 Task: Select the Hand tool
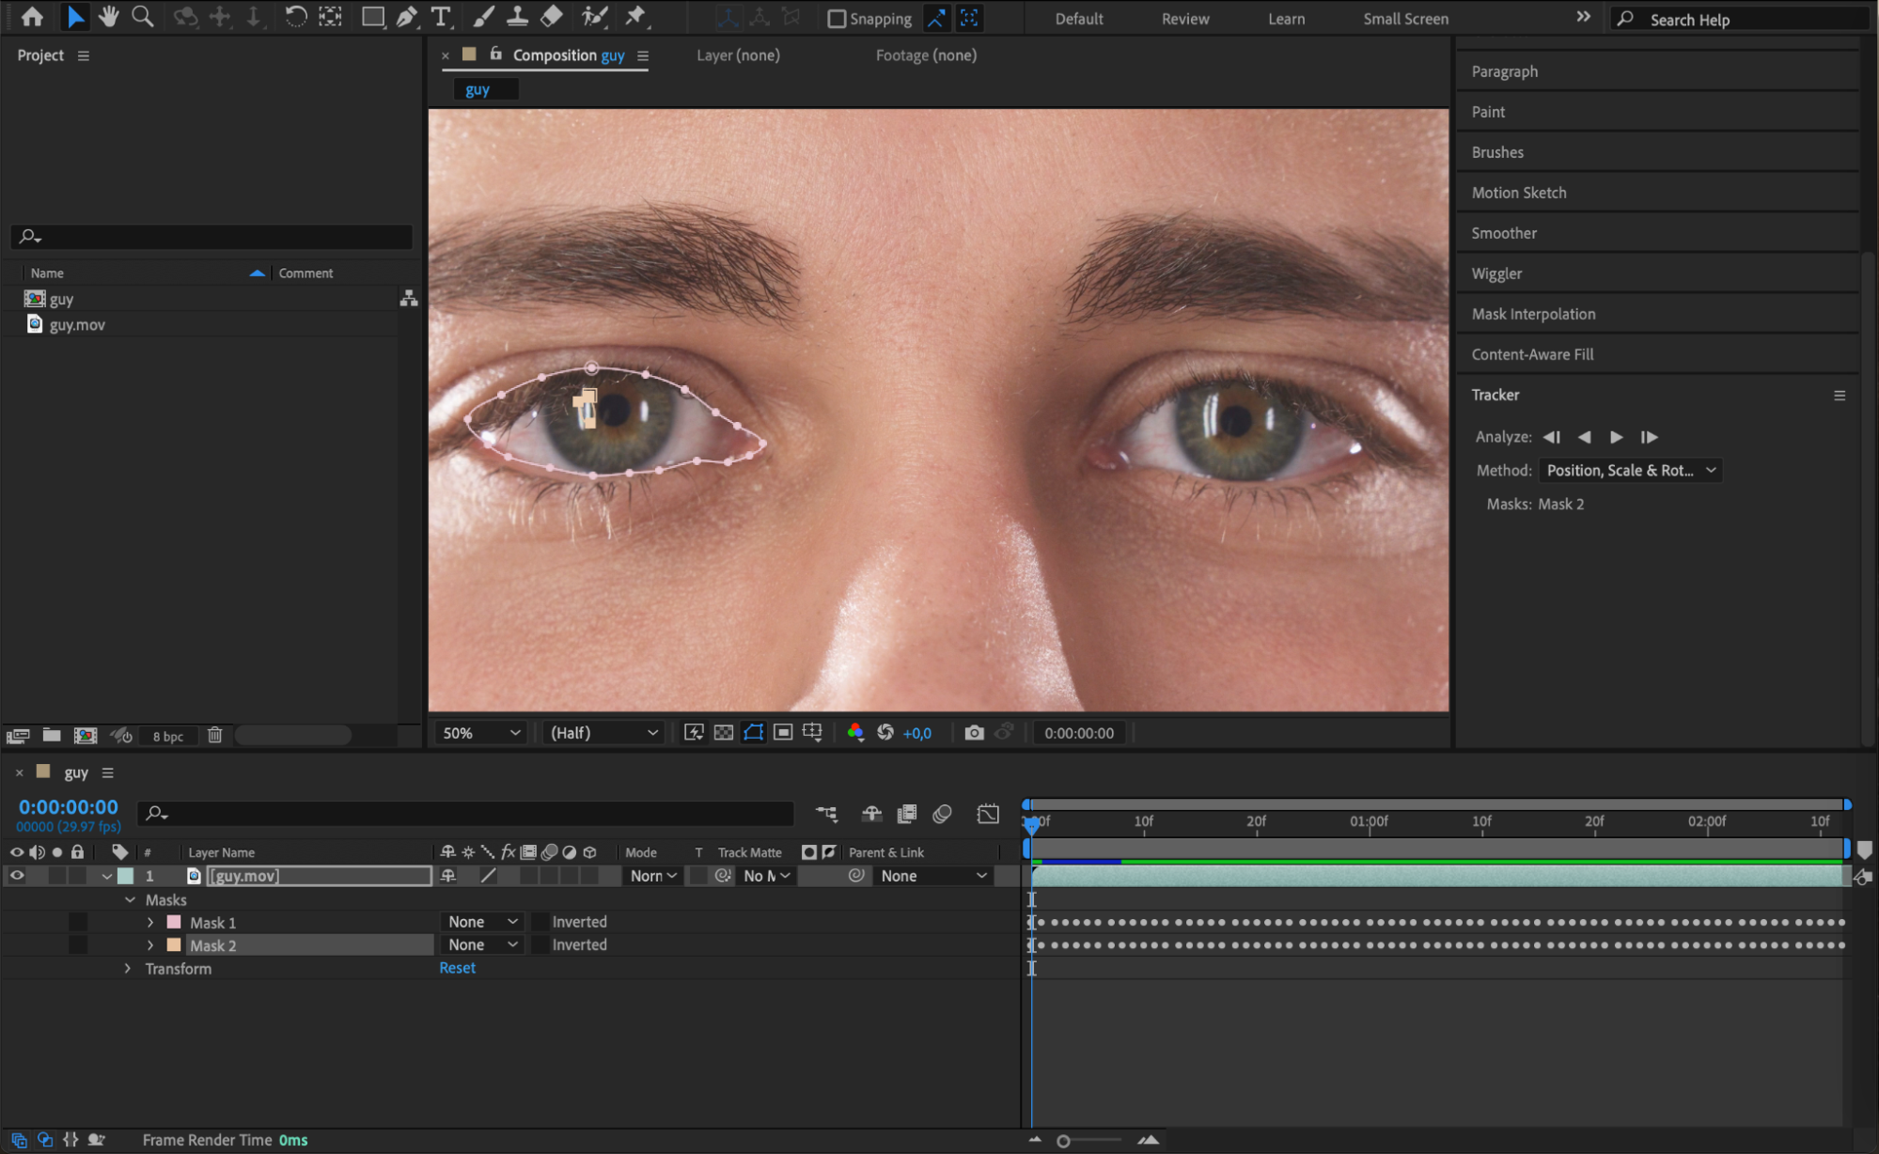(x=109, y=17)
